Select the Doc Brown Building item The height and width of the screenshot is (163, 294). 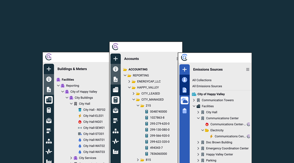pyautogui.click(x=219, y=142)
